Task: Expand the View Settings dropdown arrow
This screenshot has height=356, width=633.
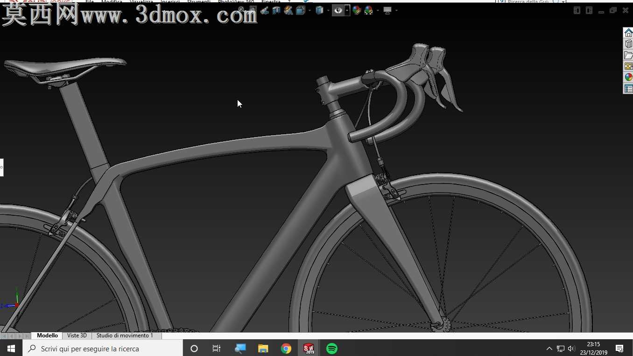Action: (x=396, y=10)
